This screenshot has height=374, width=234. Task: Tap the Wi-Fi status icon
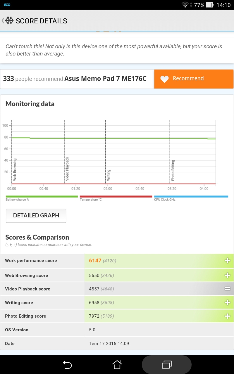[185, 5]
